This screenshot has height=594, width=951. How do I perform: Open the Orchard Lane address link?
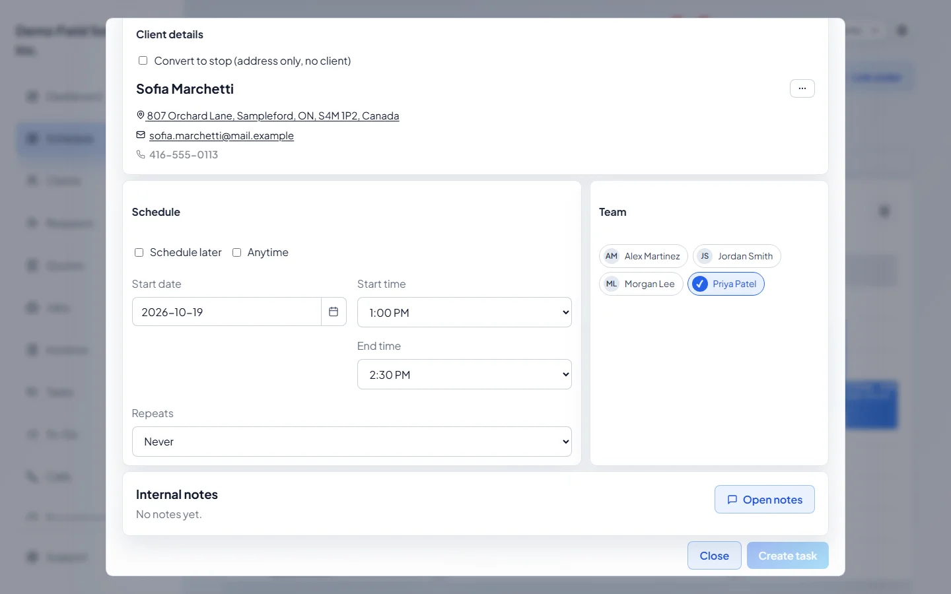tap(273, 115)
